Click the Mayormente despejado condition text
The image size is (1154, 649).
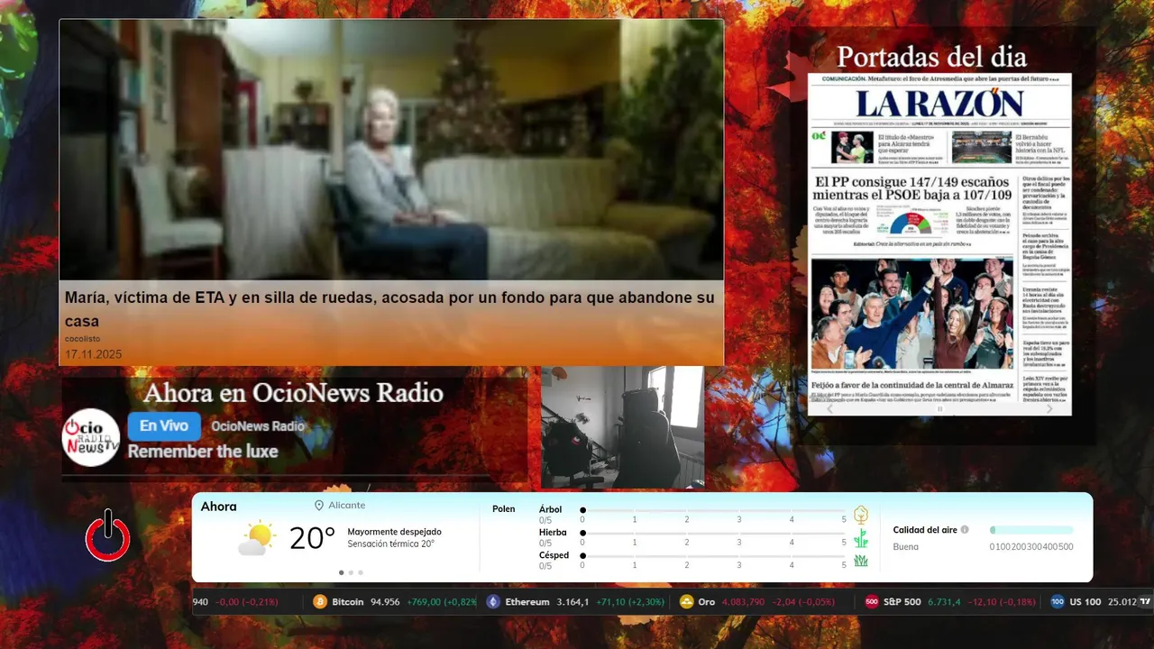click(x=394, y=532)
